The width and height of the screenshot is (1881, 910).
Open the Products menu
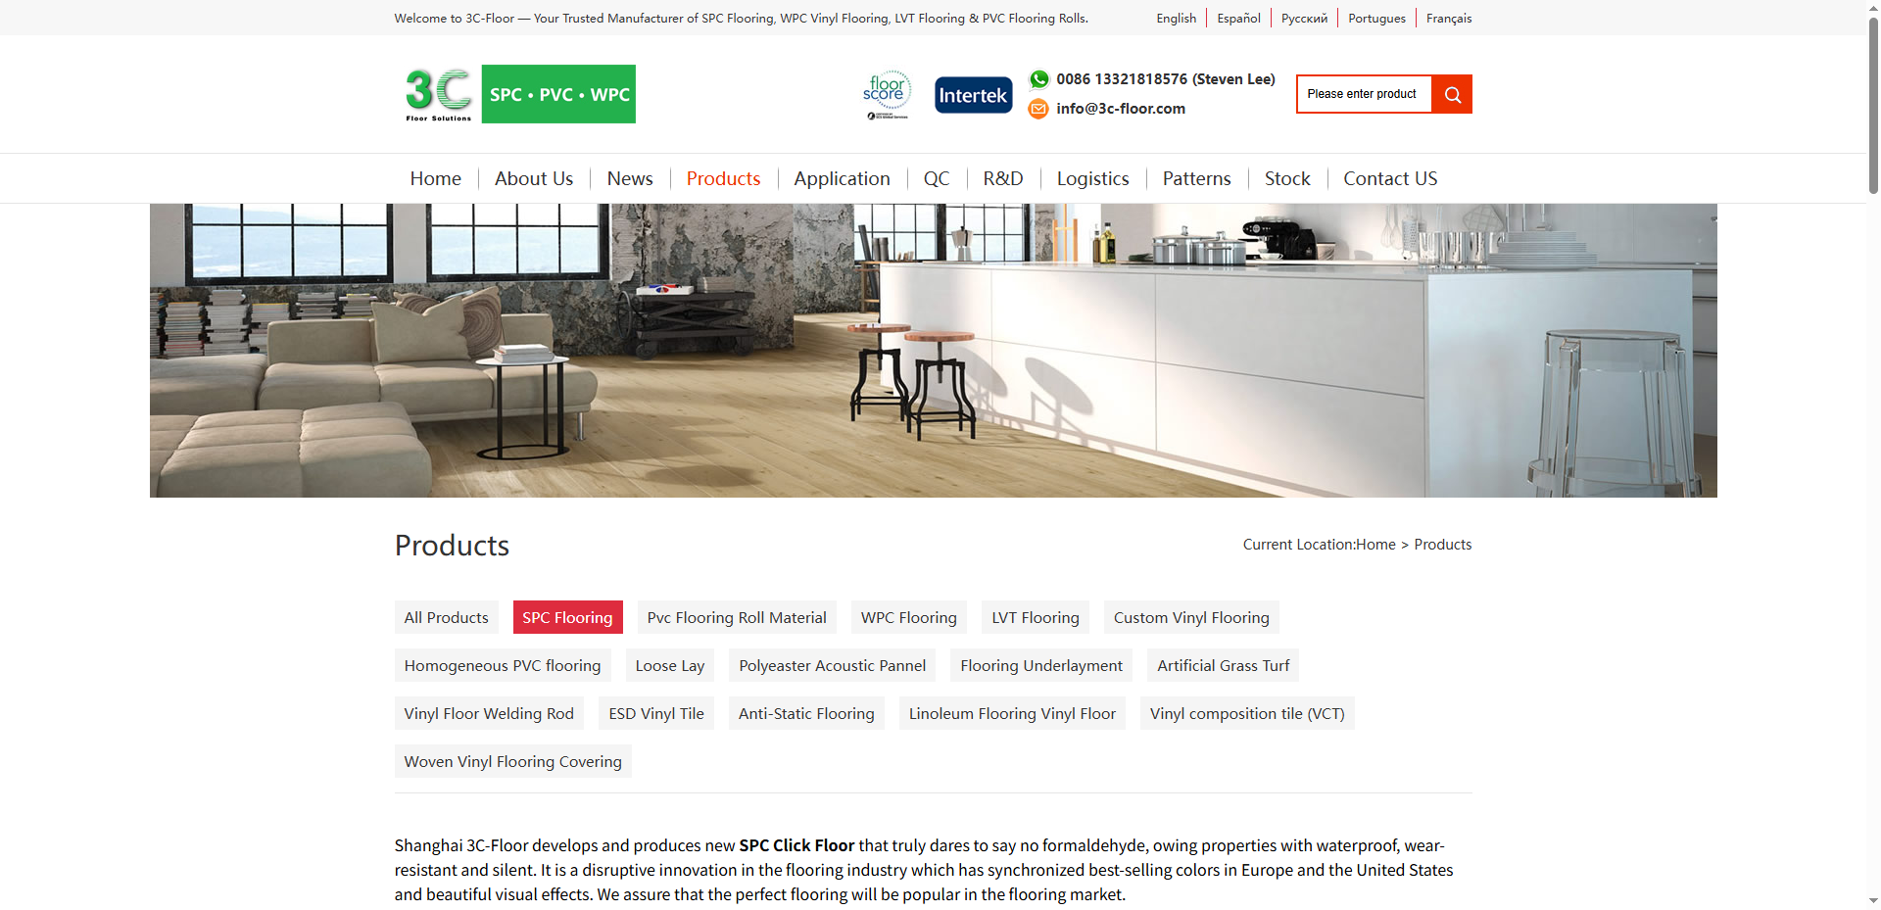[723, 178]
